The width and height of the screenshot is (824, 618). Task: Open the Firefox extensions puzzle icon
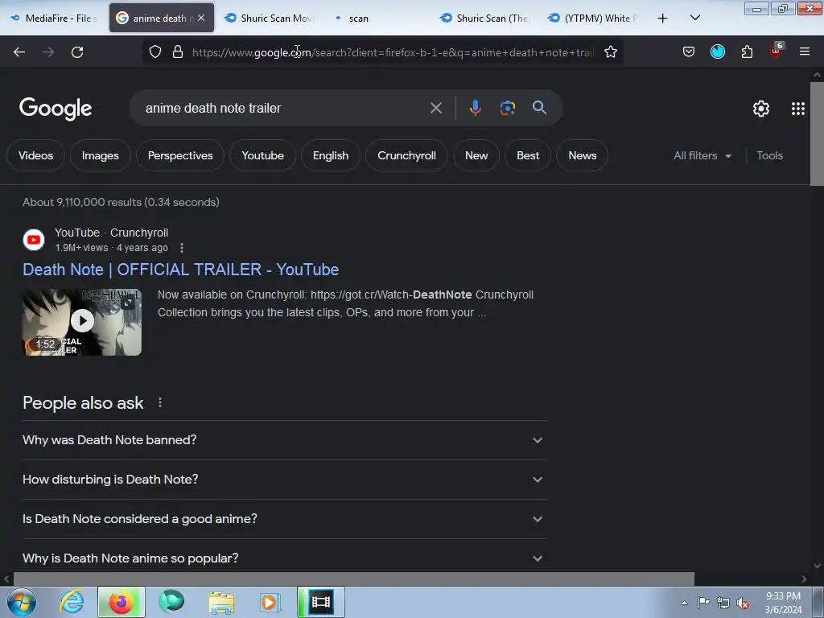747,52
